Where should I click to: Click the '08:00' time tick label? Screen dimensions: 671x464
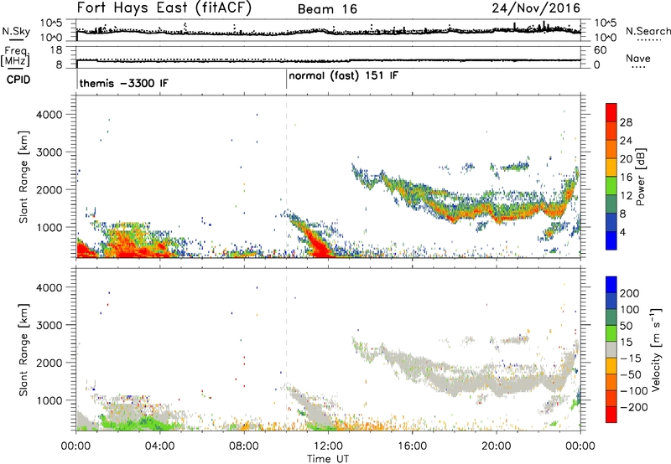[x=244, y=446]
